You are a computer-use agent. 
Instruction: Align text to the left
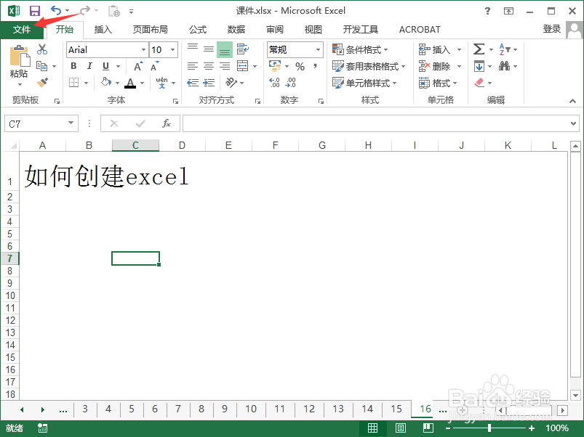192,66
